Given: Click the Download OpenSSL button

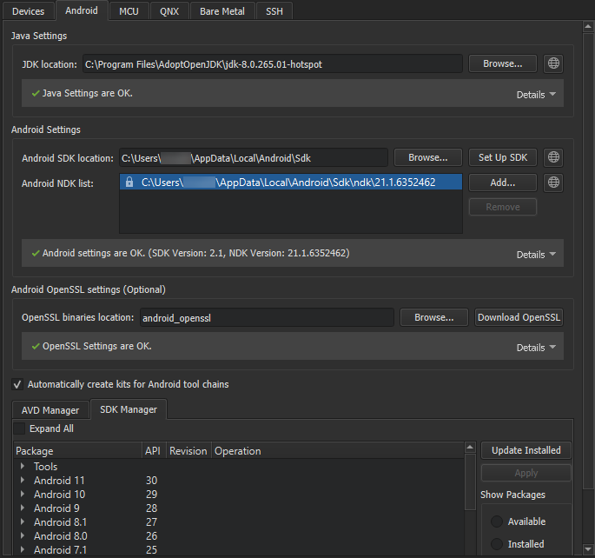Looking at the screenshot, I should (x=519, y=317).
